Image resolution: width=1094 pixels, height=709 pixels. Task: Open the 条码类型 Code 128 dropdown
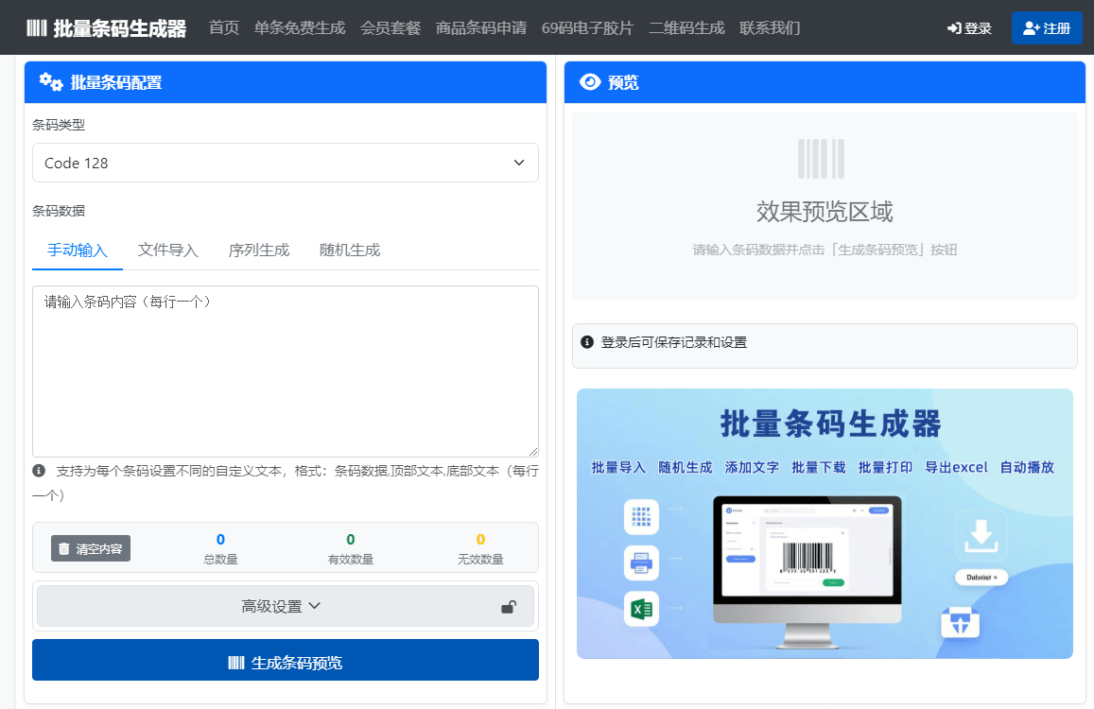pyautogui.click(x=286, y=163)
